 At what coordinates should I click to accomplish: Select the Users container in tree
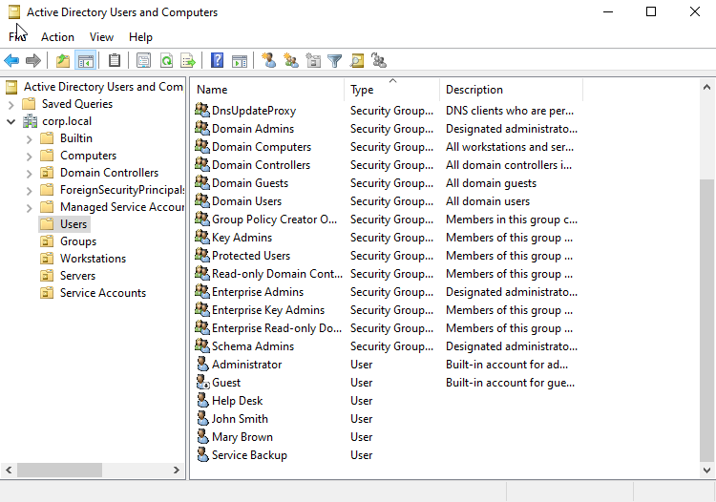pos(74,224)
